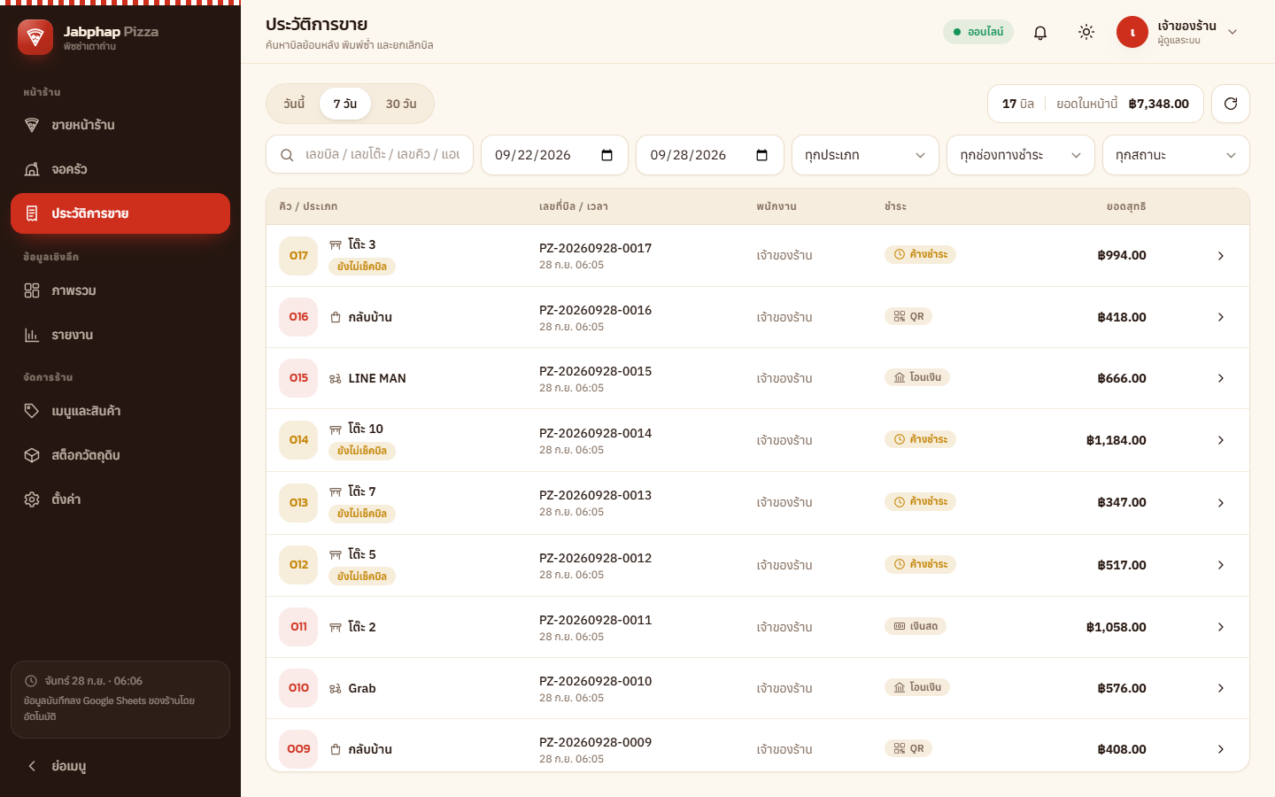
Task: Open ทุกช่องทางชำระ payment dropdown
Action: click(x=1021, y=155)
